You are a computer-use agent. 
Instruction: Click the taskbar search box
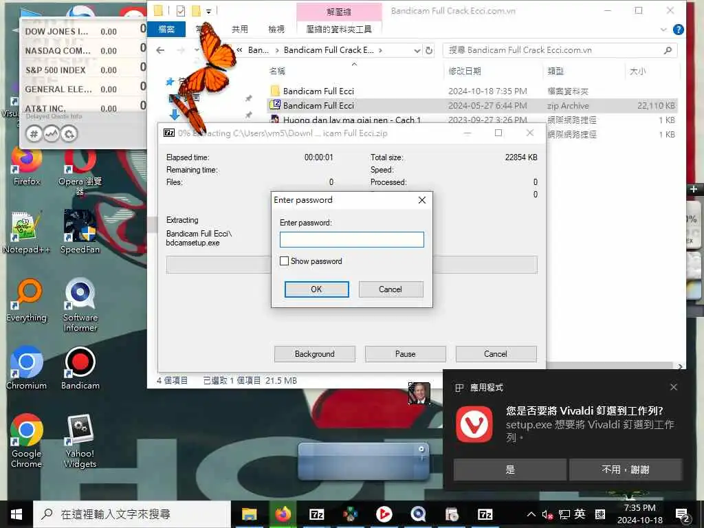click(x=132, y=514)
